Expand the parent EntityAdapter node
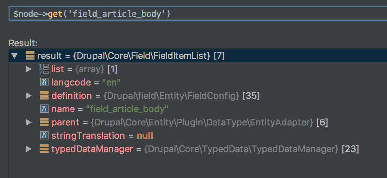 click(29, 122)
